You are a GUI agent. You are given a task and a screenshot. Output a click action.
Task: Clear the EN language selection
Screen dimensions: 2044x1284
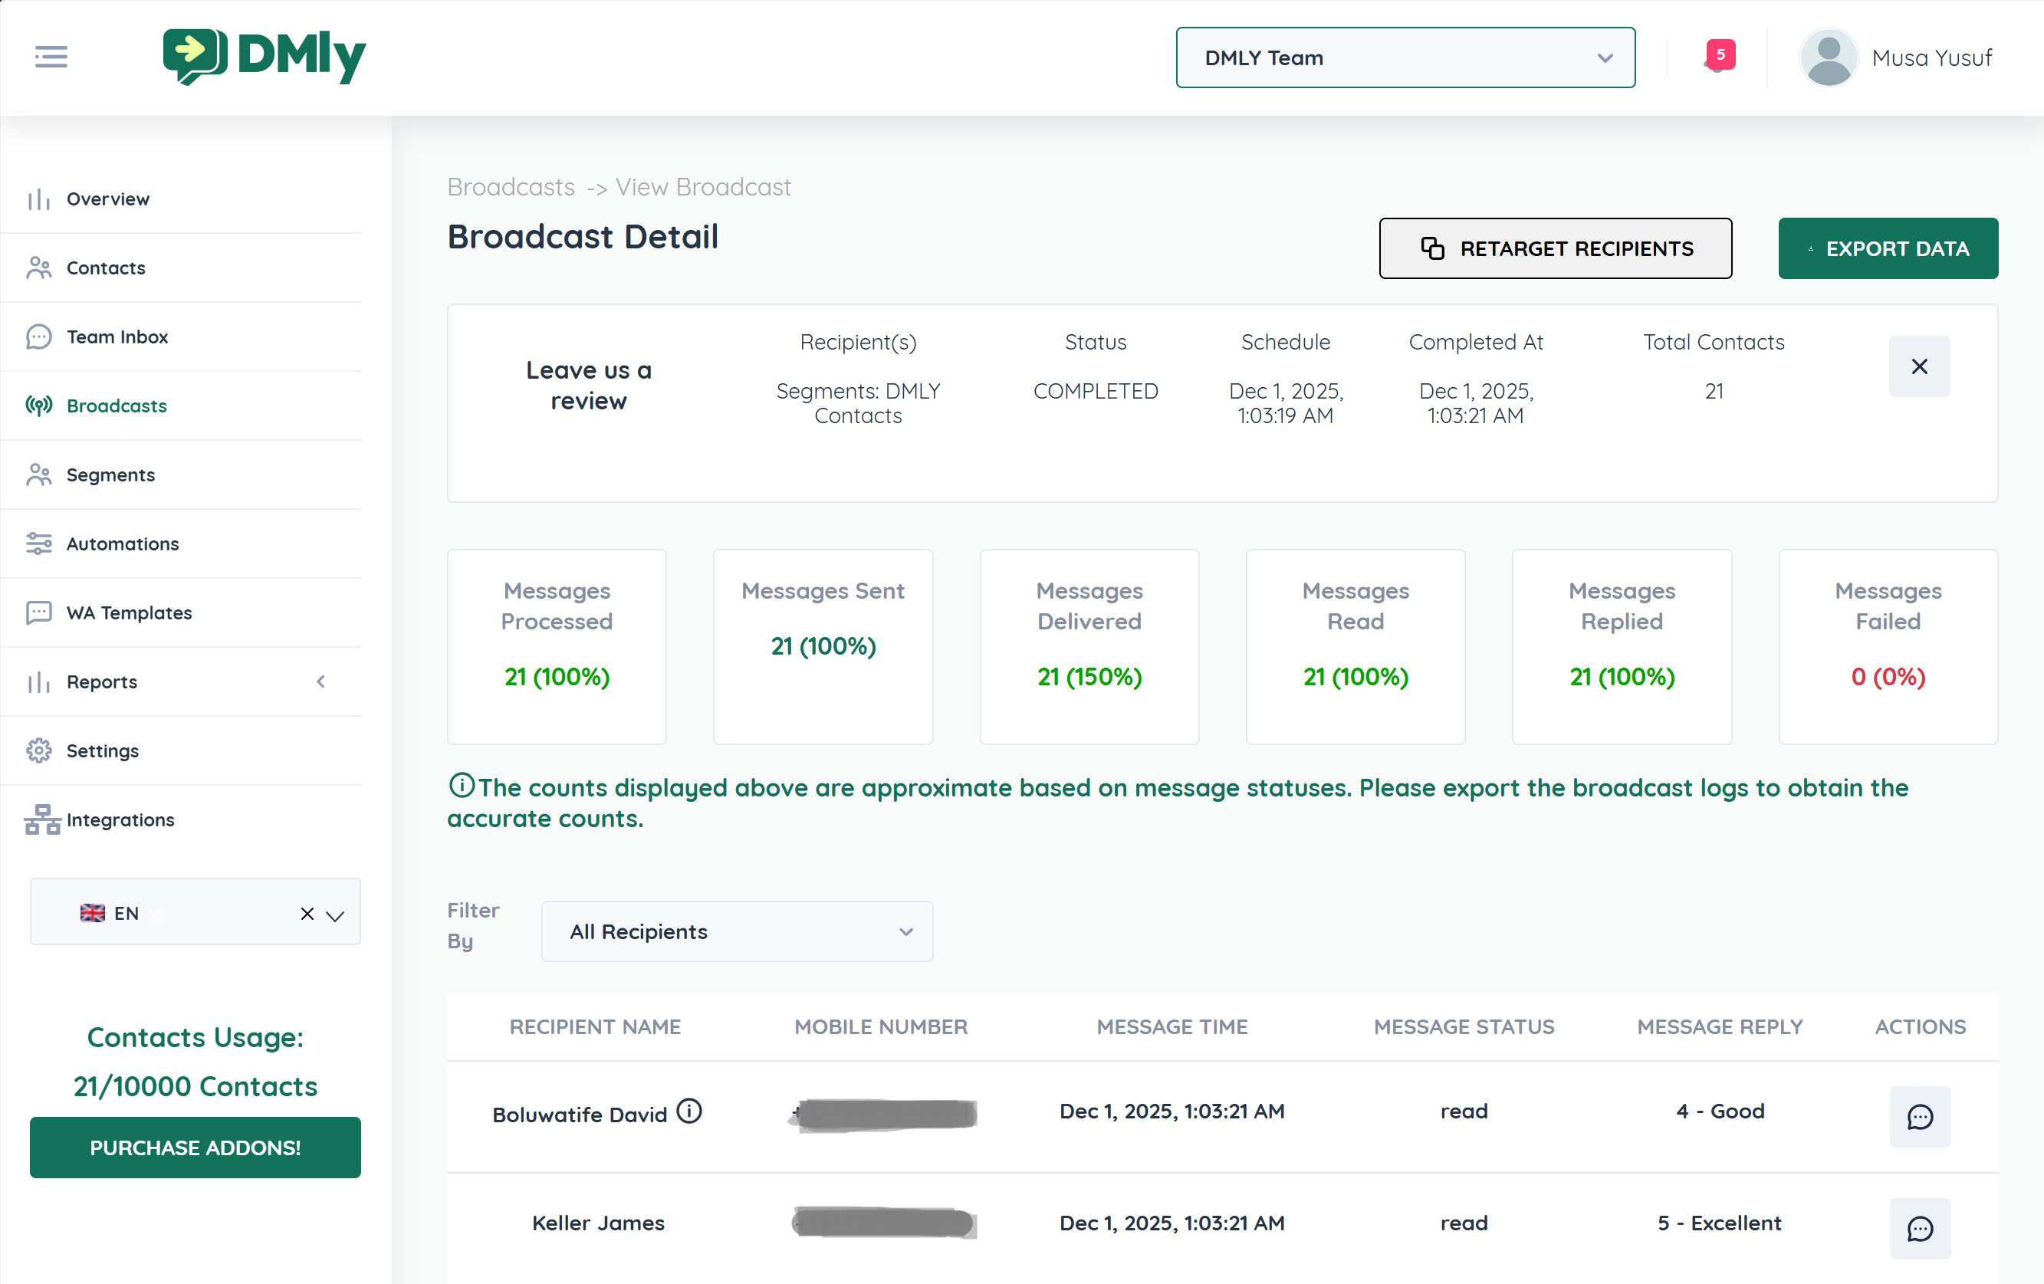pyautogui.click(x=307, y=913)
